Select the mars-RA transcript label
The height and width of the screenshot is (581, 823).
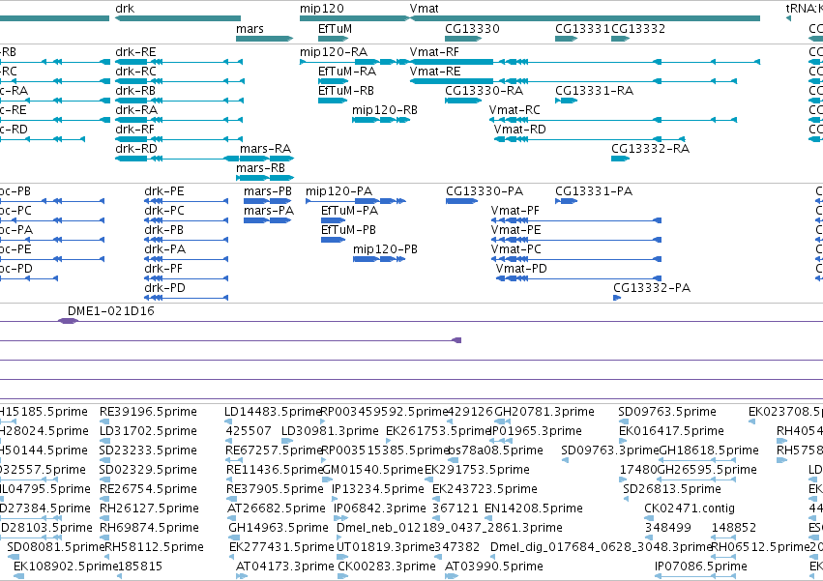[266, 149]
